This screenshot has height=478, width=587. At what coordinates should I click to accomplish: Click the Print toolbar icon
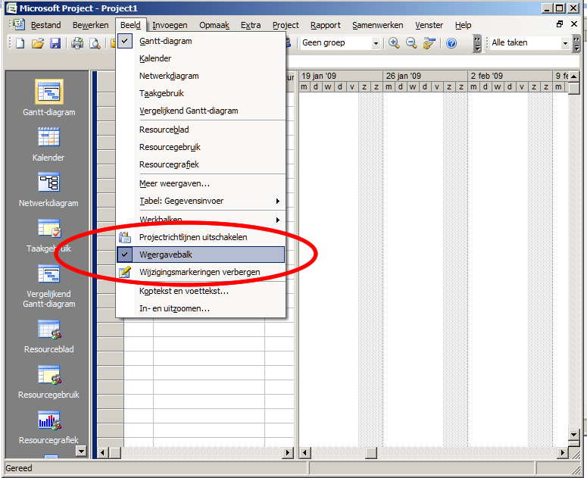point(77,43)
